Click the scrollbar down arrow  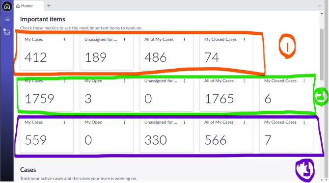(322, 180)
